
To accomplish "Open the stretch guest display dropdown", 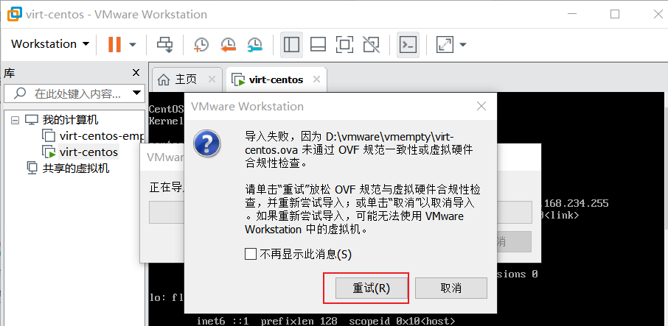I will click(463, 44).
